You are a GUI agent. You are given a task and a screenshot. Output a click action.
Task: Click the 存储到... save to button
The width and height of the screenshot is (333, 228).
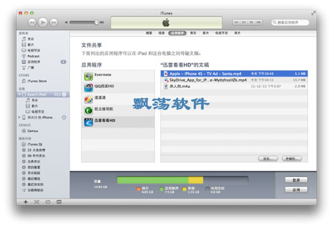tap(292, 158)
